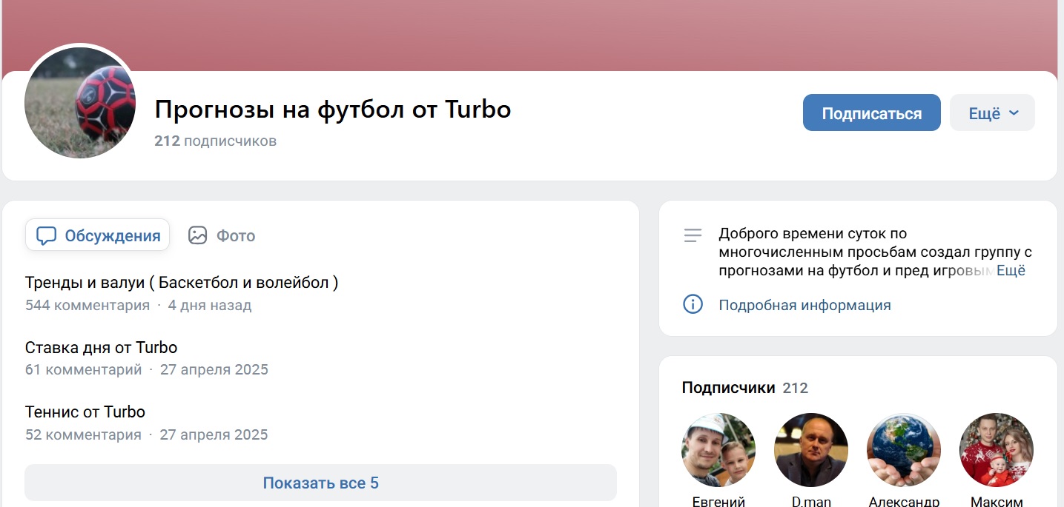Click subscriber name D.man
1064x507 pixels.
(811, 501)
